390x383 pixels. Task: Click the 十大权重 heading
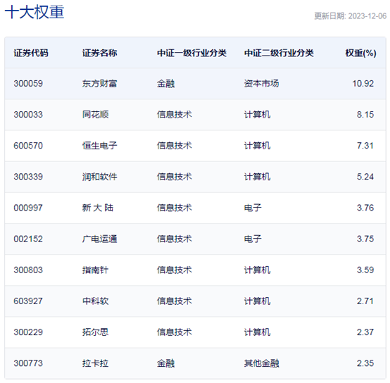(34, 12)
